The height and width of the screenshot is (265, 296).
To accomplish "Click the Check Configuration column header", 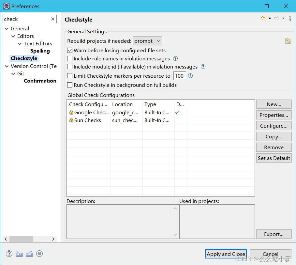I will 89,104.
